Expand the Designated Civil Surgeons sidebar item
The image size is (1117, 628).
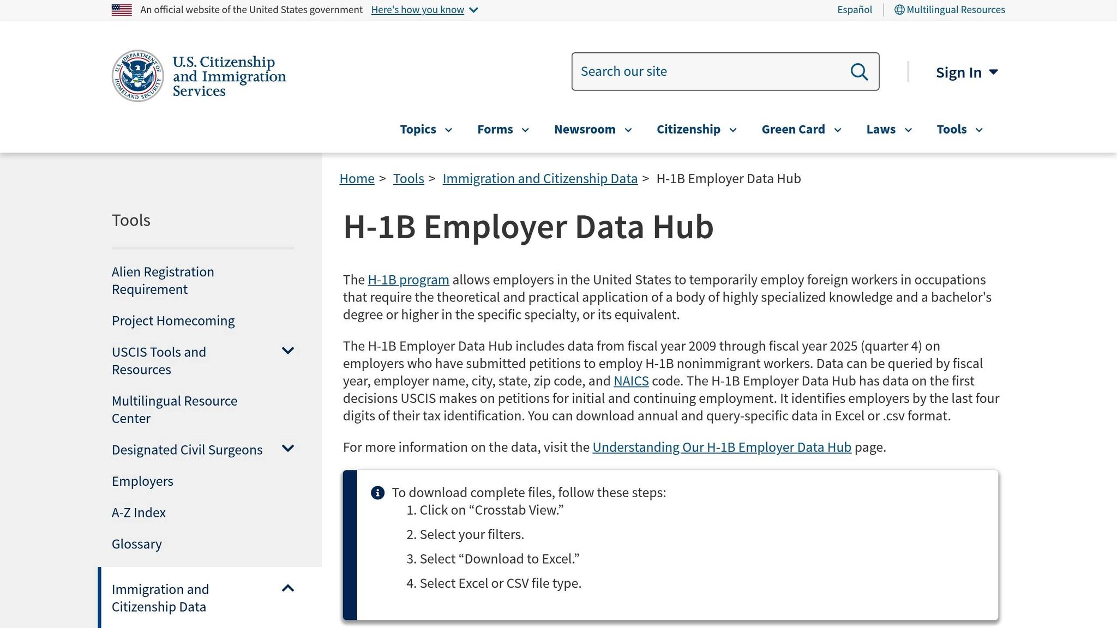coord(288,448)
